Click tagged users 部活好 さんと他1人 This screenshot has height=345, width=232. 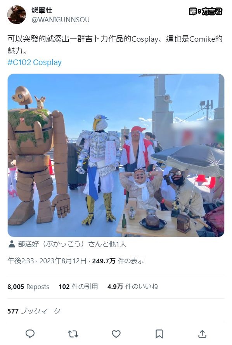click(72, 244)
